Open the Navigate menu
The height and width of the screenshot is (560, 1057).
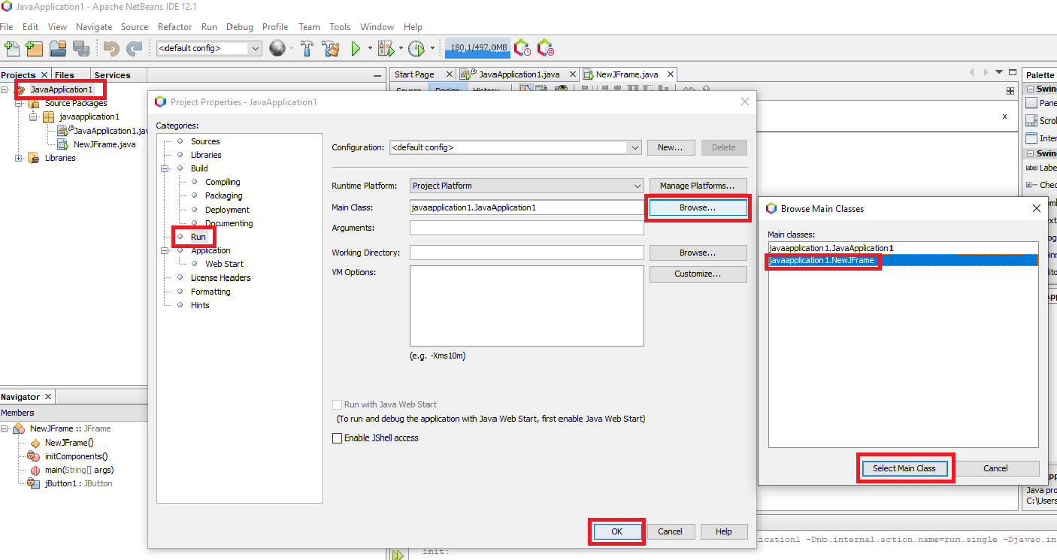94,26
